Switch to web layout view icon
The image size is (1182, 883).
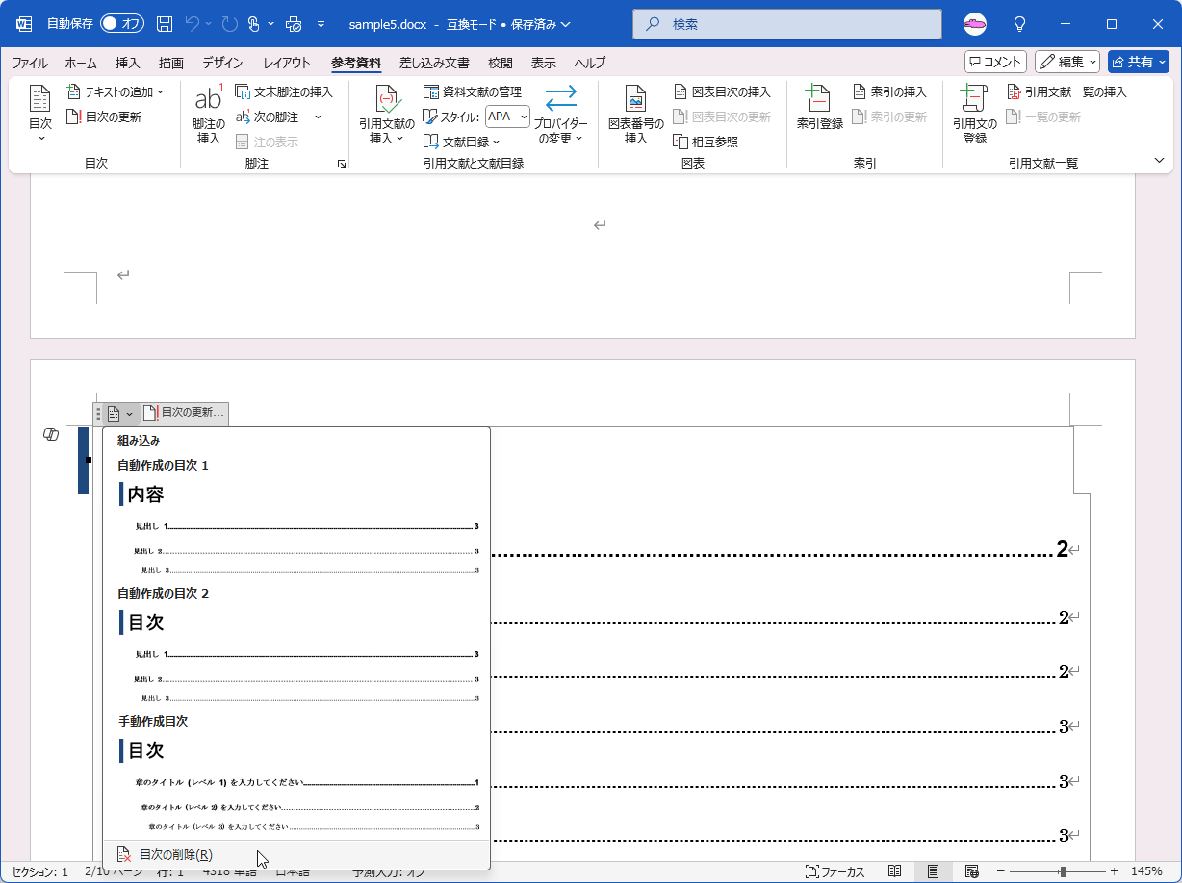(971, 871)
